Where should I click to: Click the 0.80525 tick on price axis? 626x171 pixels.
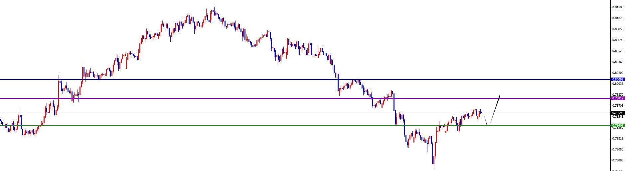(618, 51)
